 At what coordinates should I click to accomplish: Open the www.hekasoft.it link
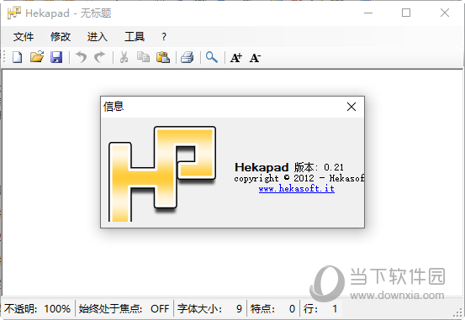[x=297, y=188]
